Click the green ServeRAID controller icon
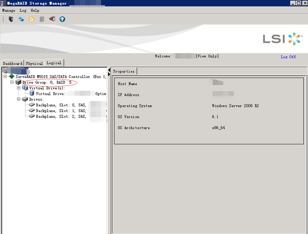 click(12, 76)
